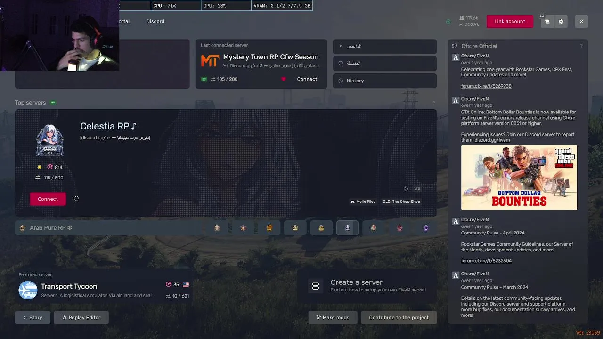This screenshot has height=339, width=603.
Task: Click the Celestia RP server title
Action: (x=108, y=126)
